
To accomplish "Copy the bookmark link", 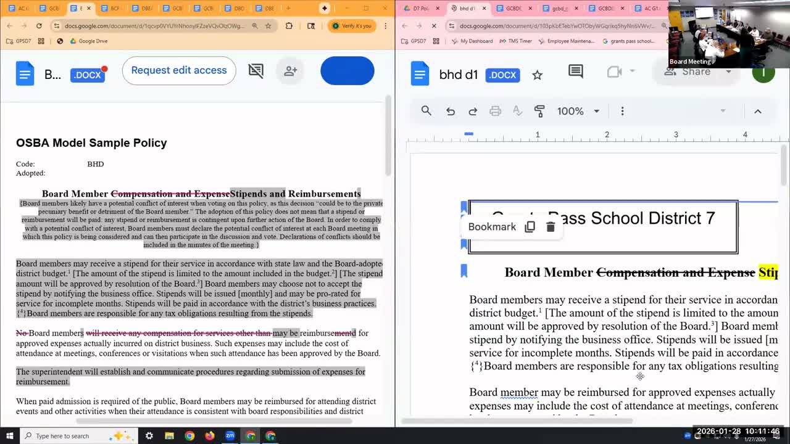I will pos(530,227).
